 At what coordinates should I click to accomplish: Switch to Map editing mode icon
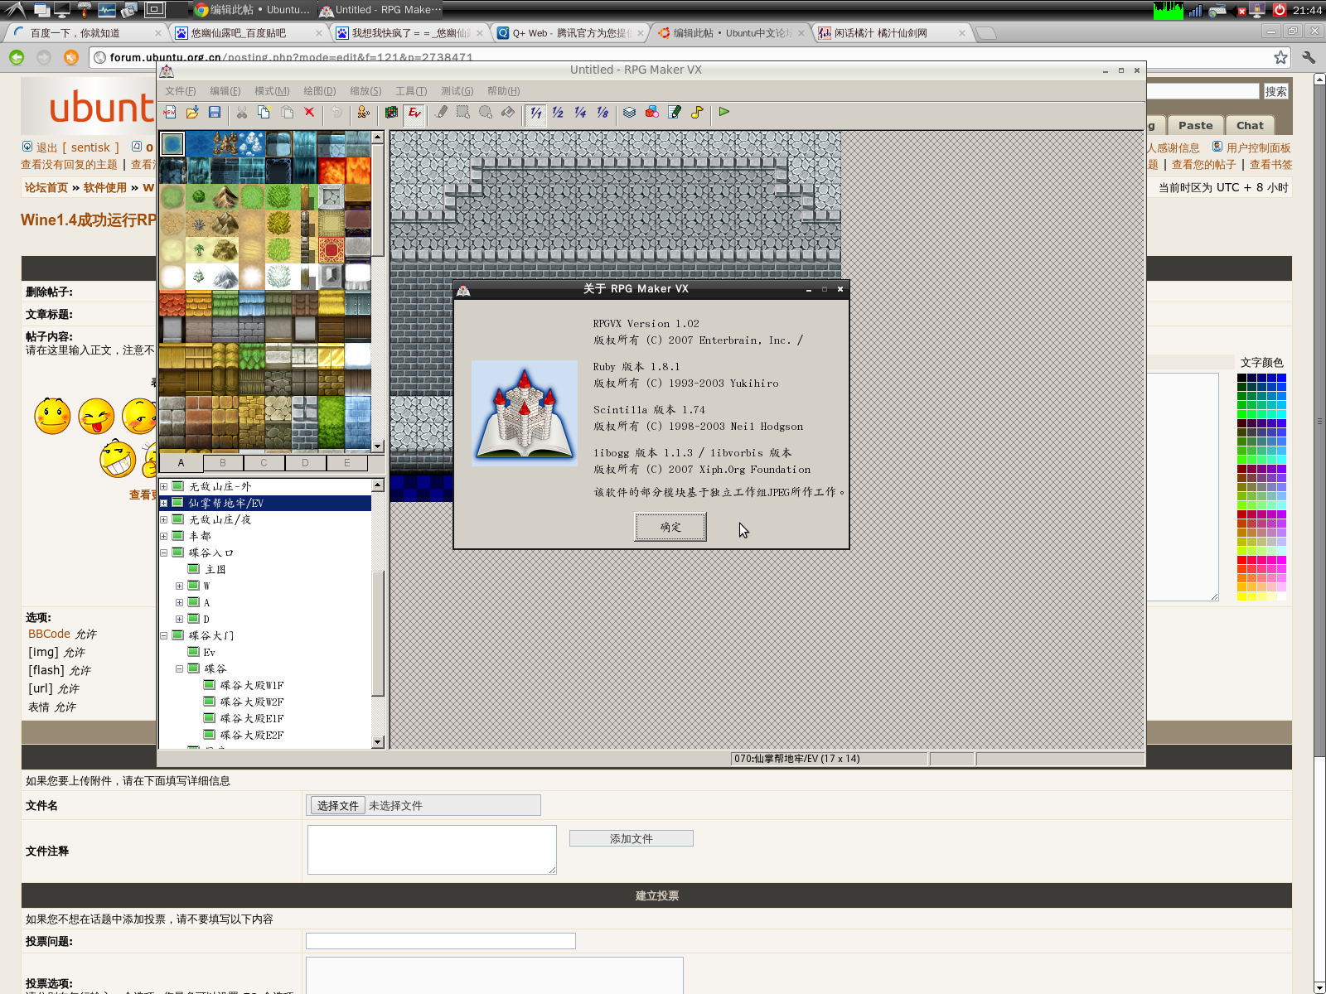[x=391, y=113]
